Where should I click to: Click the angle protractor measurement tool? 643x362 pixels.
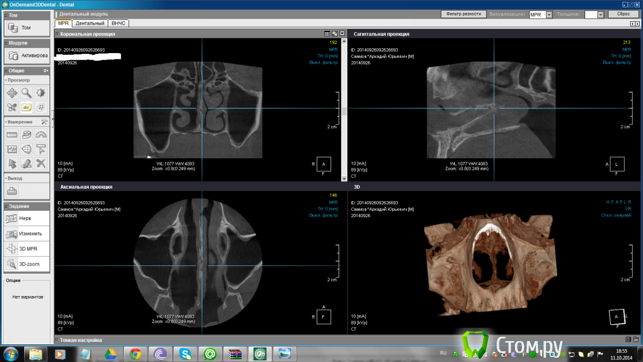(41, 134)
